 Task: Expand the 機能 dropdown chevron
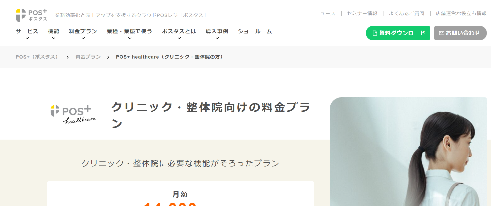(x=54, y=38)
